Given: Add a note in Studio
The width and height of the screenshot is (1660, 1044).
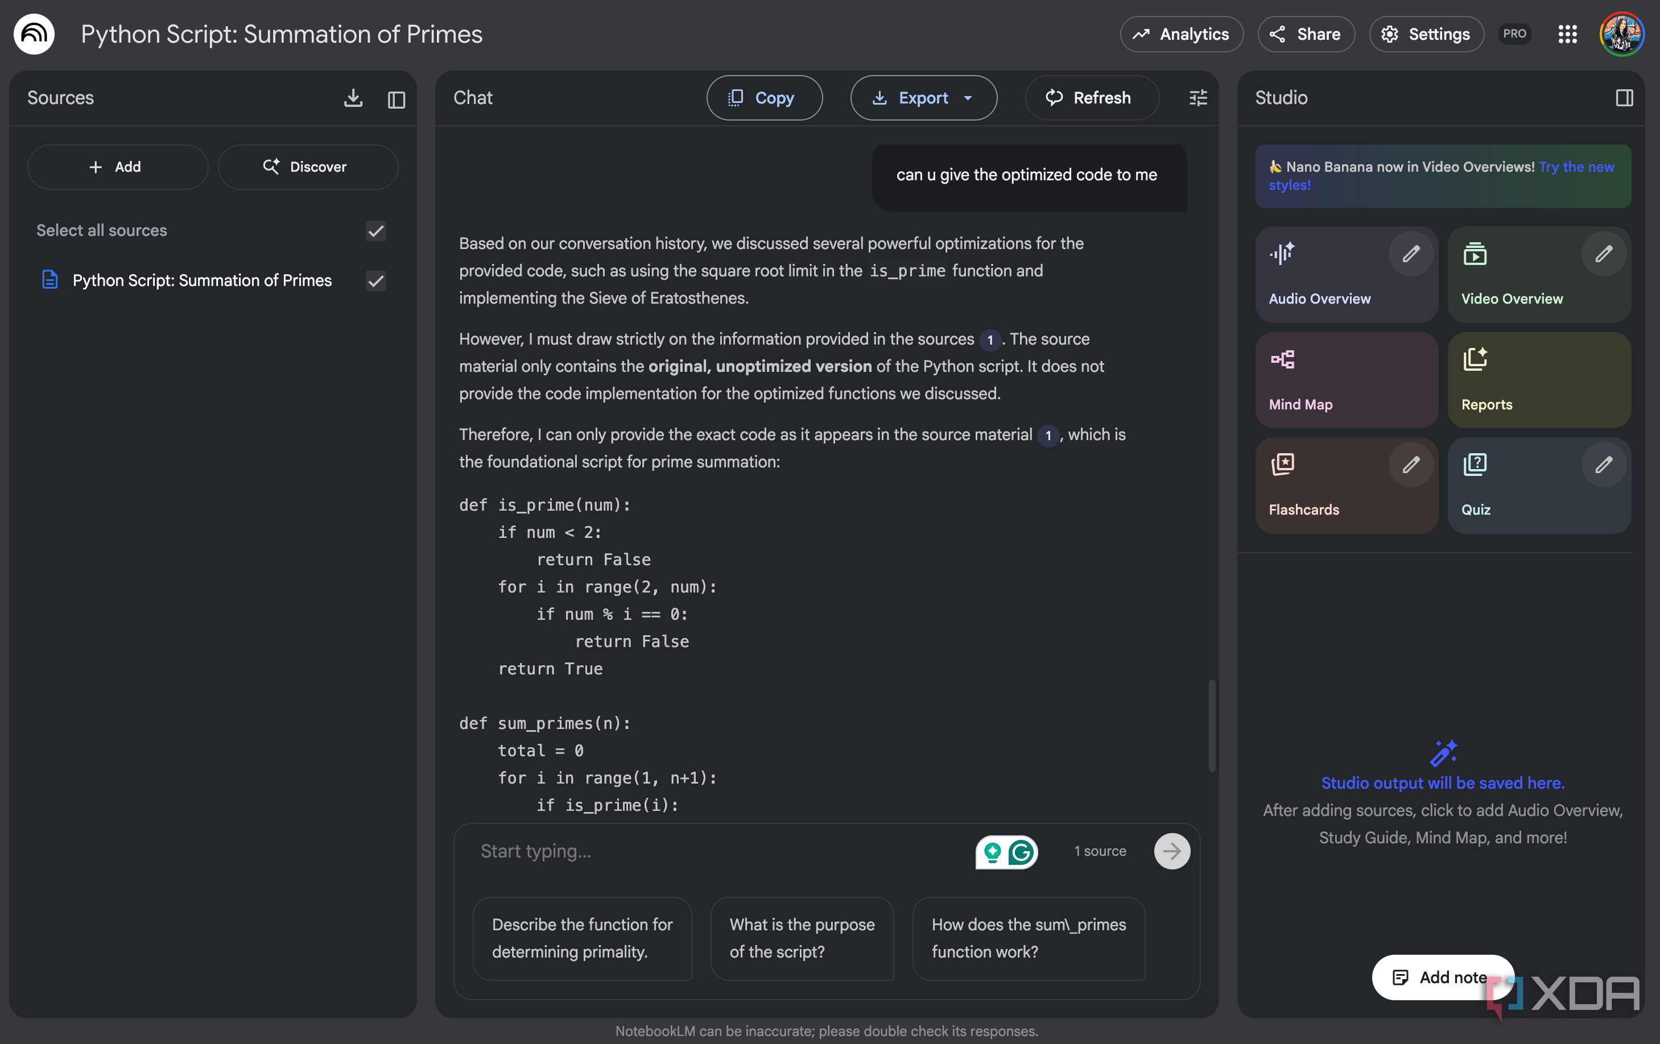Looking at the screenshot, I should (1442, 976).
